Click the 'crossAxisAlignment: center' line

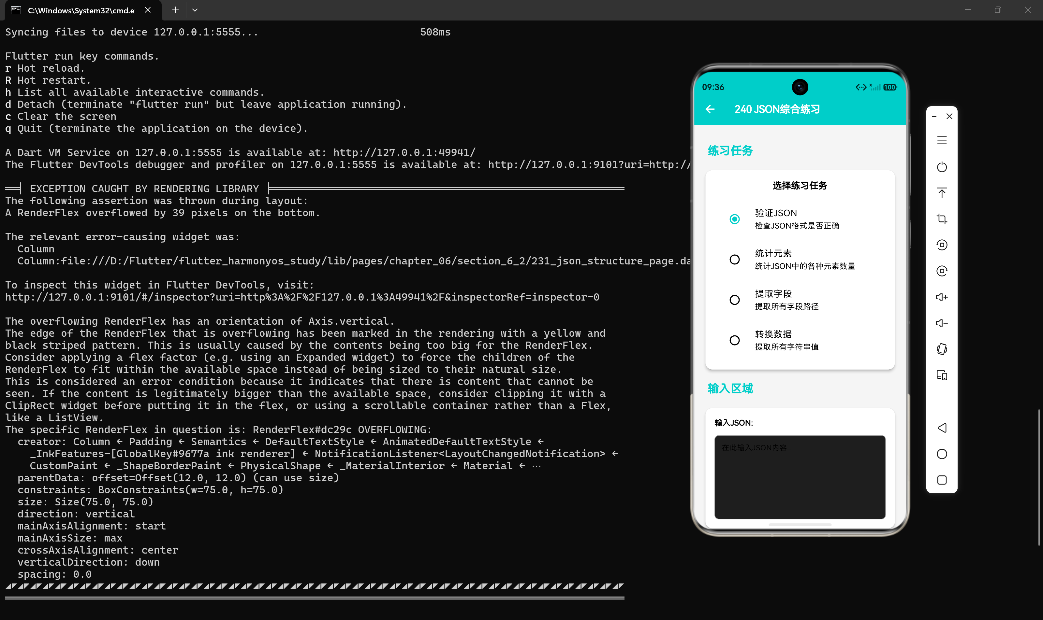point(98,550)
